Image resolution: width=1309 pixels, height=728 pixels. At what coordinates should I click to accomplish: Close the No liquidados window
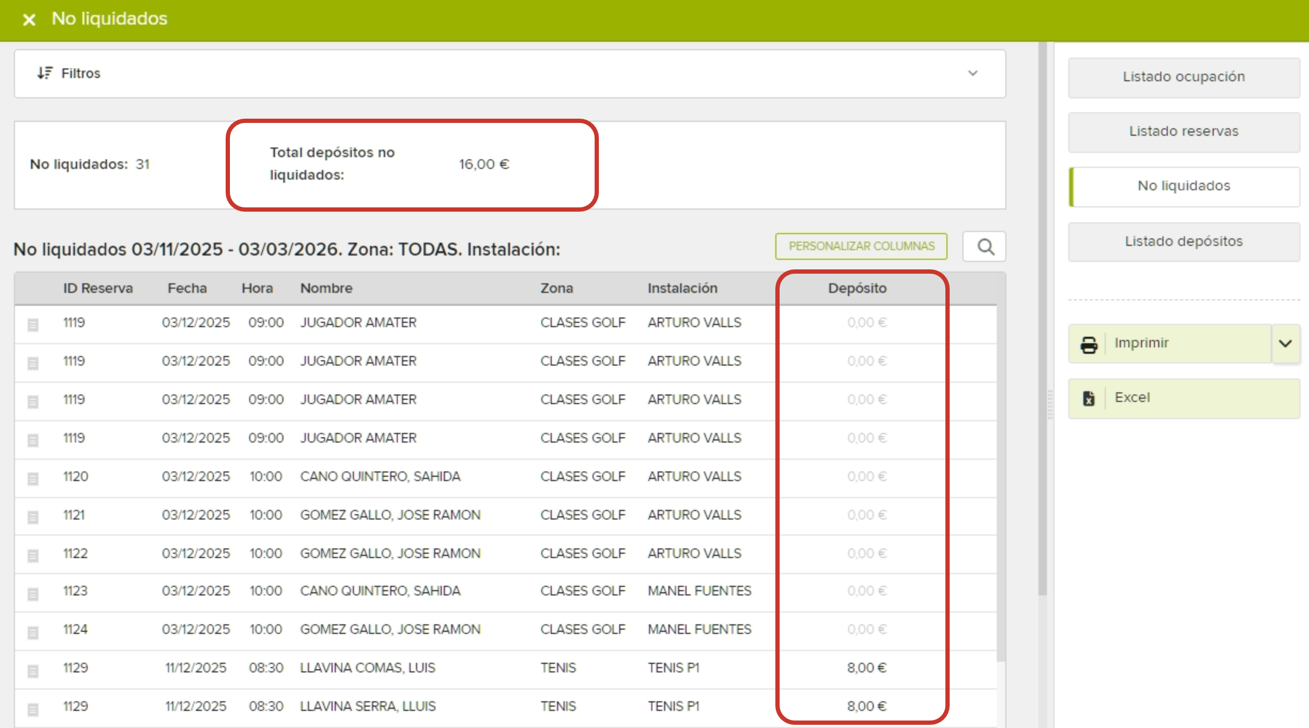(29, 20)
